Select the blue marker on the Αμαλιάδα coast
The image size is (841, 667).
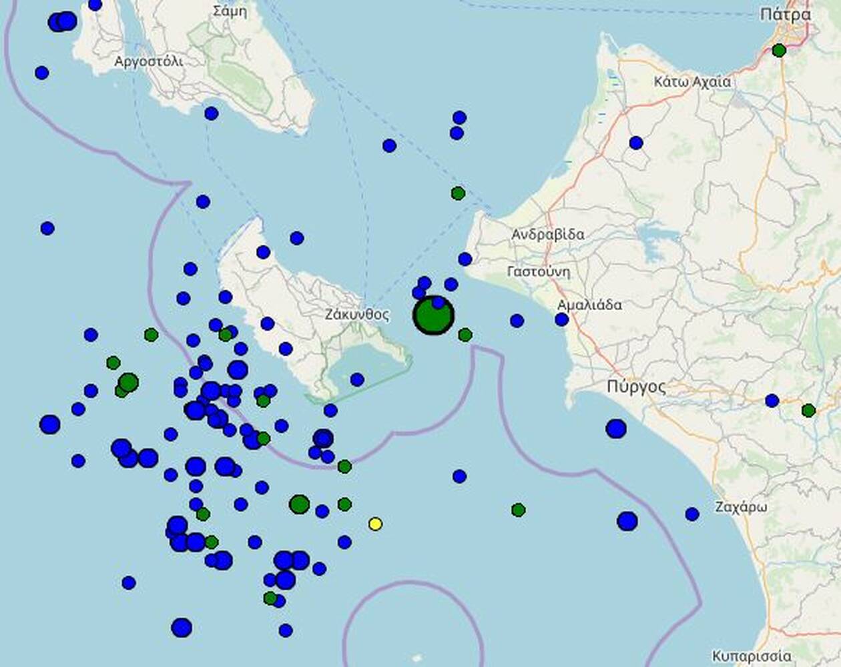click(x=561, y=319)
